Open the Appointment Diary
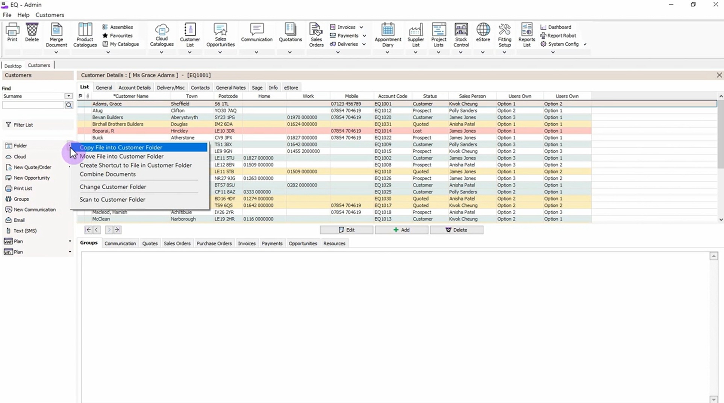 388,35
